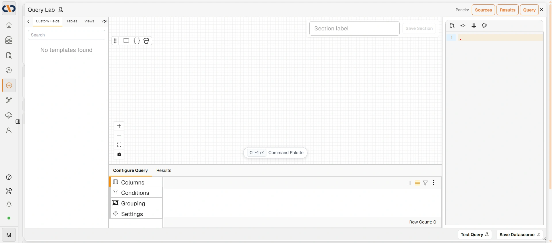Screen dimensions: 552x243
Task: Click line 1 in the query editor
Action: pos(500,37)
